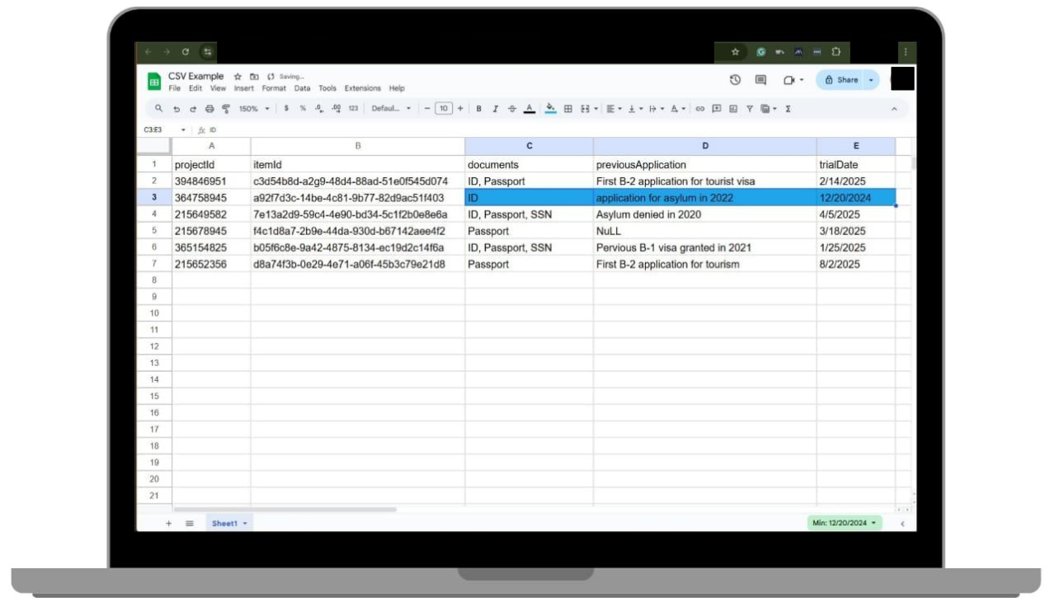
Task: Decrease decimal places
Action: (320, 107)
